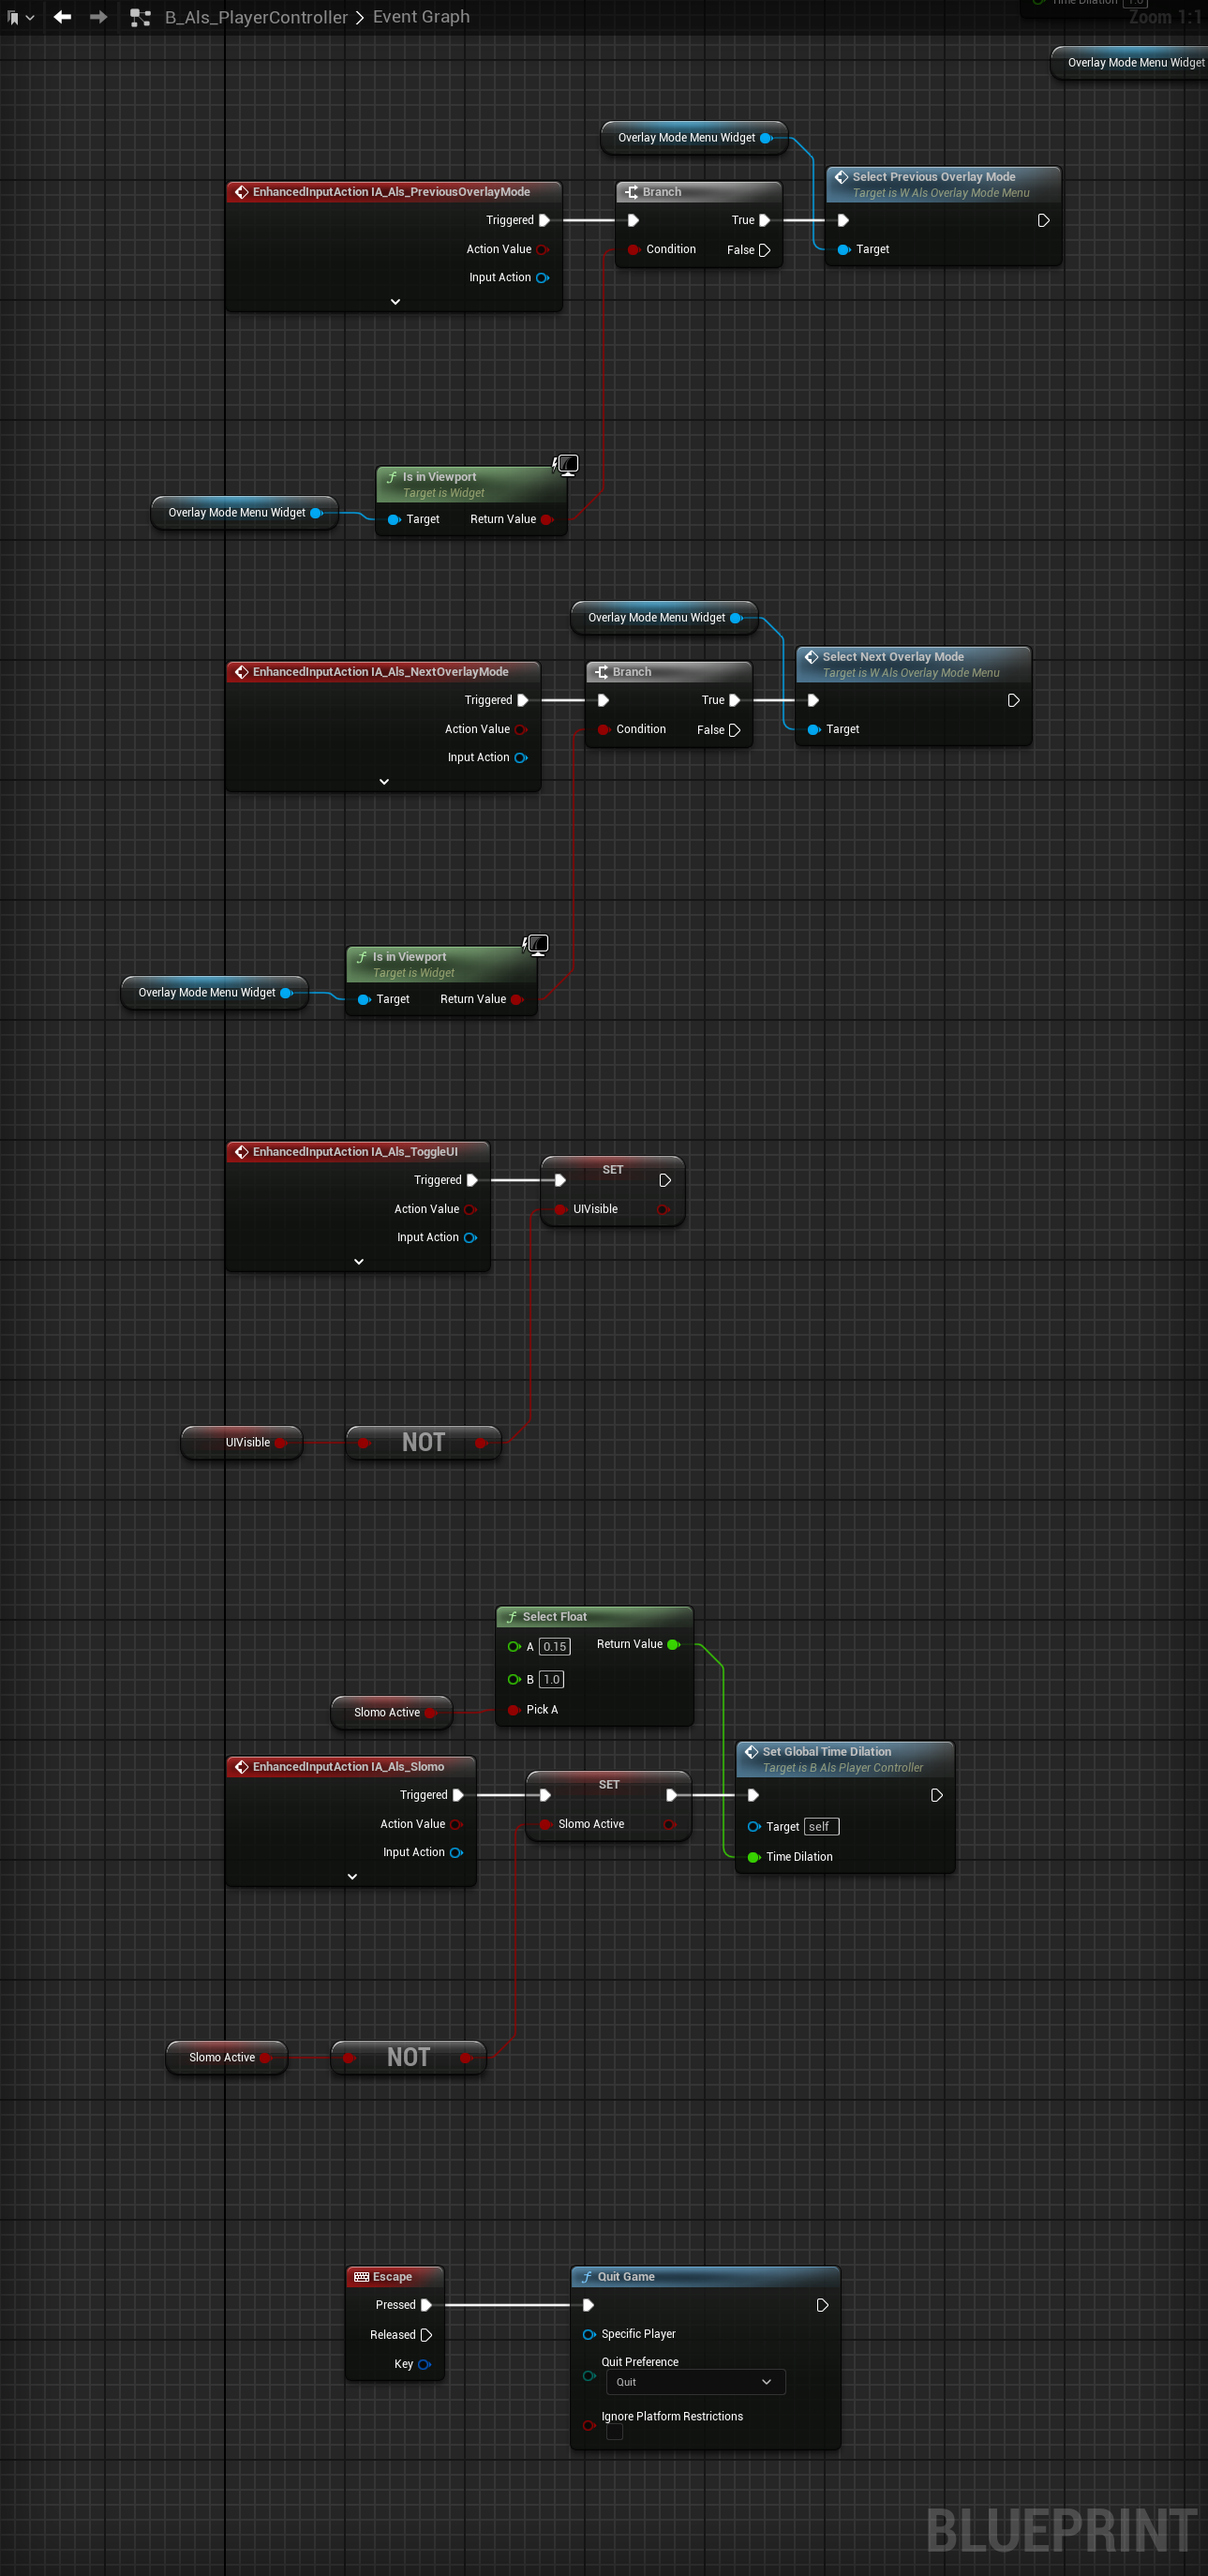Select the Quit Game node title

pyautogui.click(x=626, y=2276)
